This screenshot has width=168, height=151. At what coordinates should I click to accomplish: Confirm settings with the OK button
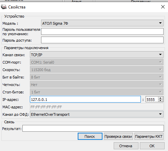point(152,146)
